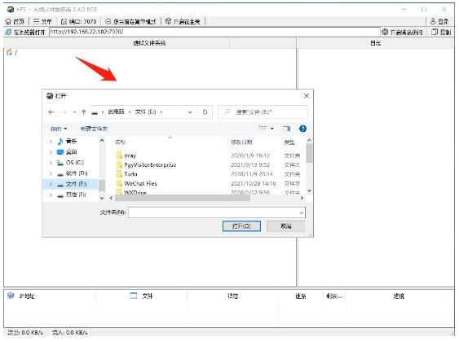
Task: Click the Port: 7070 toolbar button
Action: 78,21
